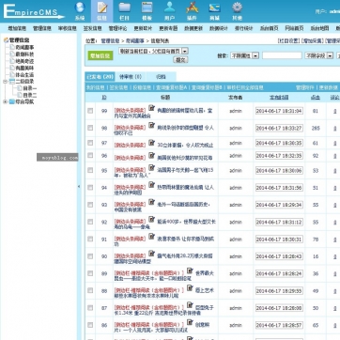This screenshot has height=340, width=340.
Task: Collapse the 二级目录 tree node
Action: (5, 82)
